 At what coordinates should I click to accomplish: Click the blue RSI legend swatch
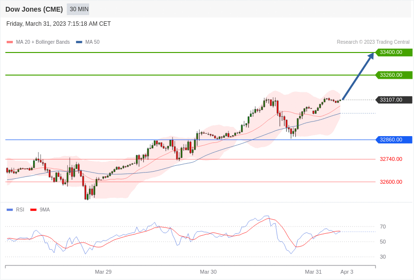coord(10,210)
